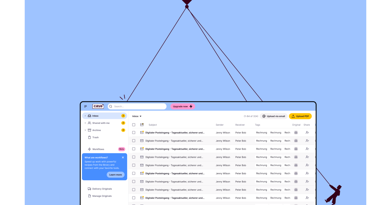Click the Upload PDF button

point(300,116)
